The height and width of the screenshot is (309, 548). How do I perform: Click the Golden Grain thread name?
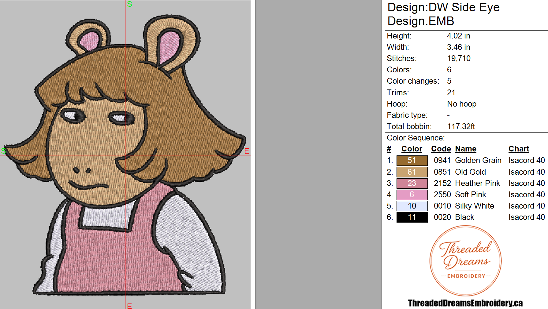tap(478, 160)
